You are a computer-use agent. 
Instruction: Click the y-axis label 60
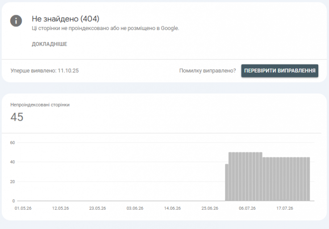click(12, 143)
